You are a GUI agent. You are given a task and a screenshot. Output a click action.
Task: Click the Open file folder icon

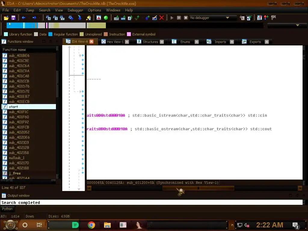pos(6,18)
